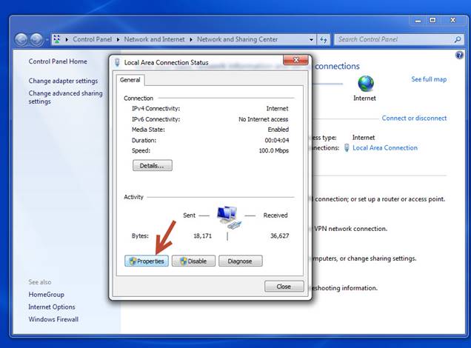Expand the address bar history dropdown

(x=311, y=39)
